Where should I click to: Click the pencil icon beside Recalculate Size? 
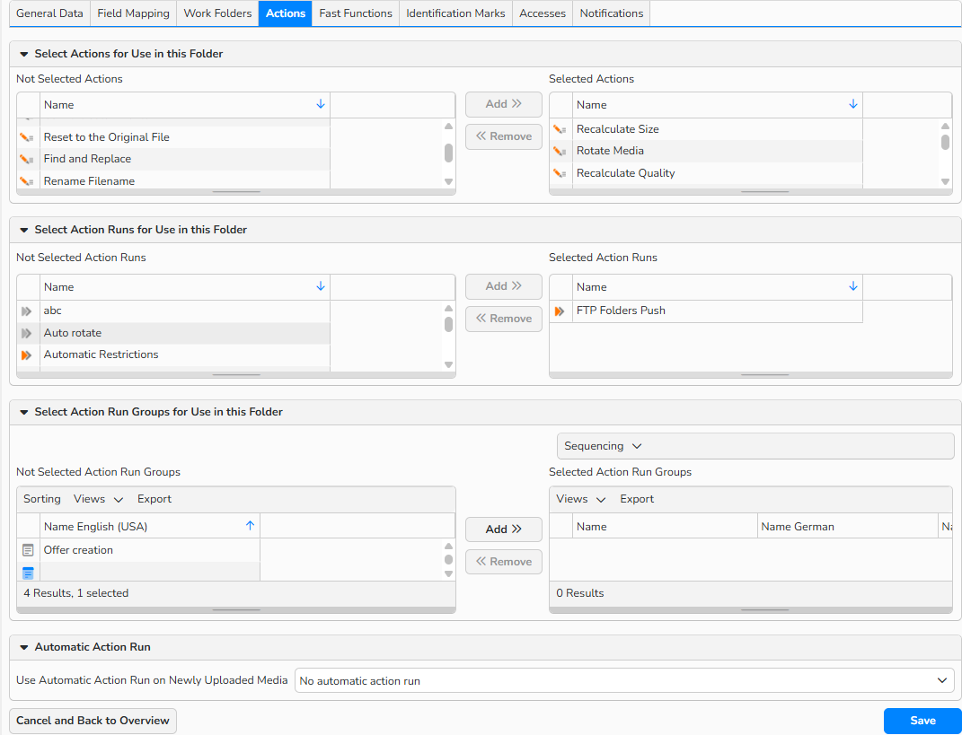pyautogui.click(x=559, y=129)
